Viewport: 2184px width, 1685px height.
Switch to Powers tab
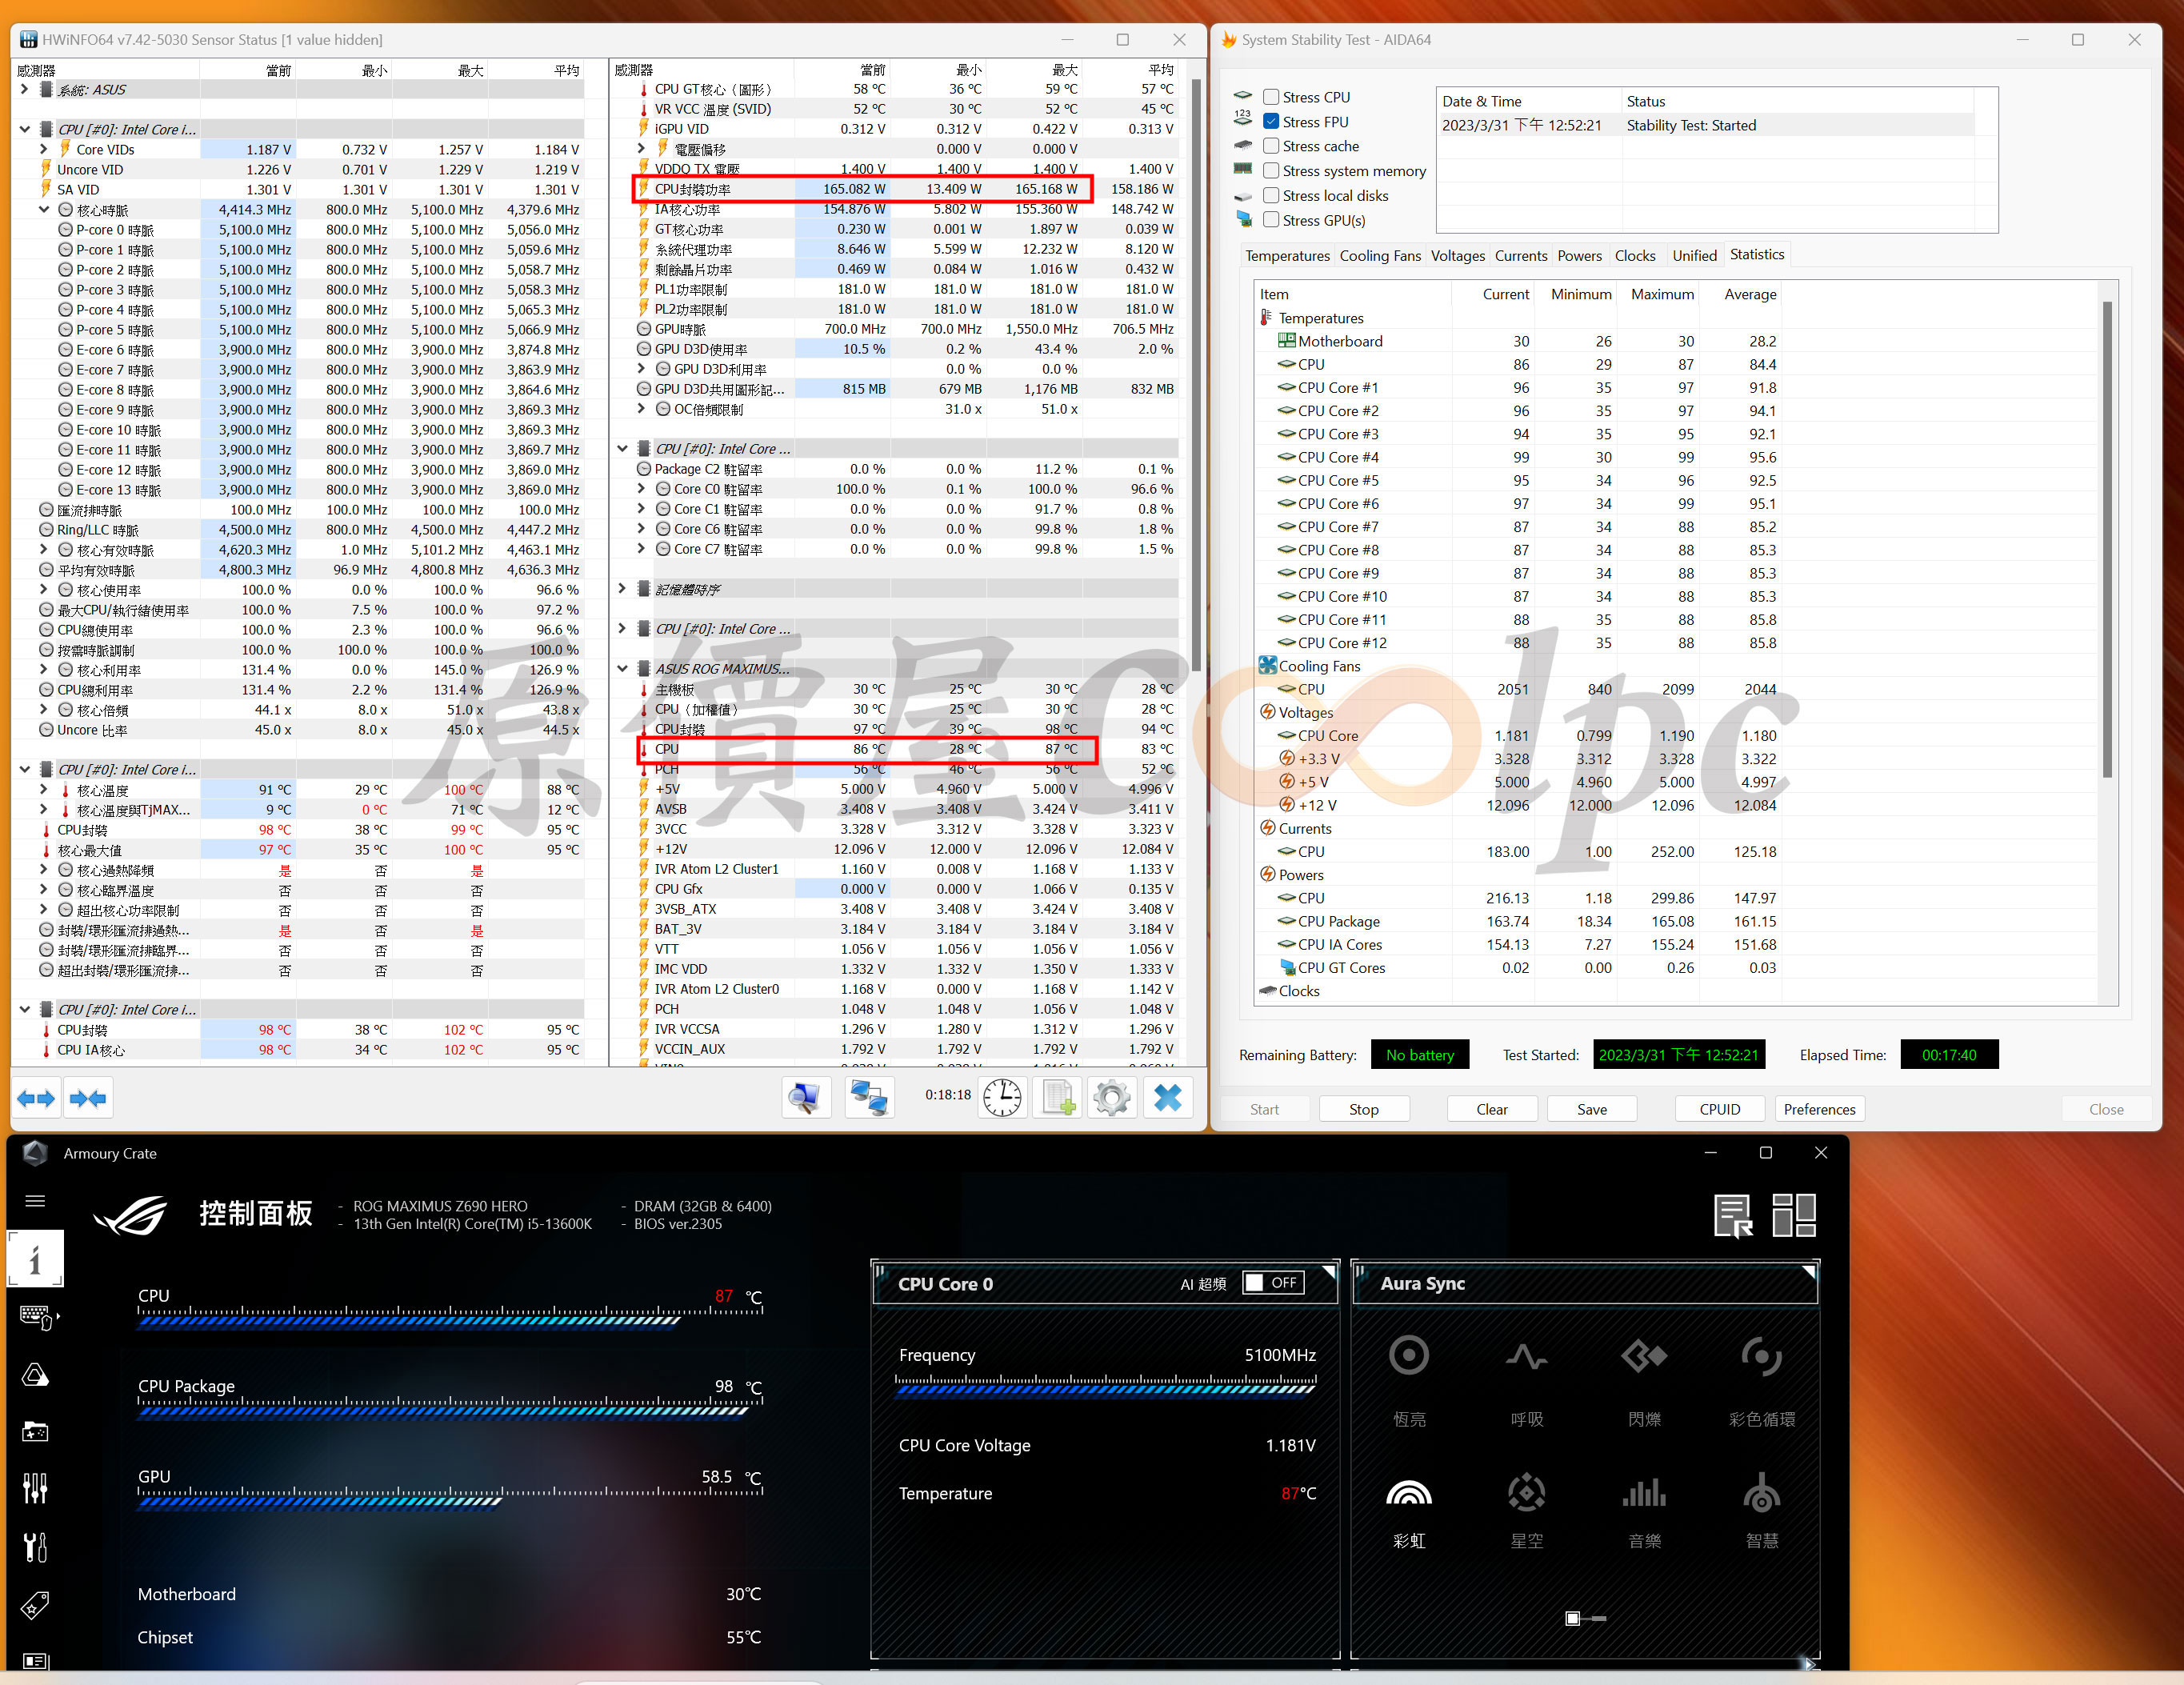coord(1579,256)
